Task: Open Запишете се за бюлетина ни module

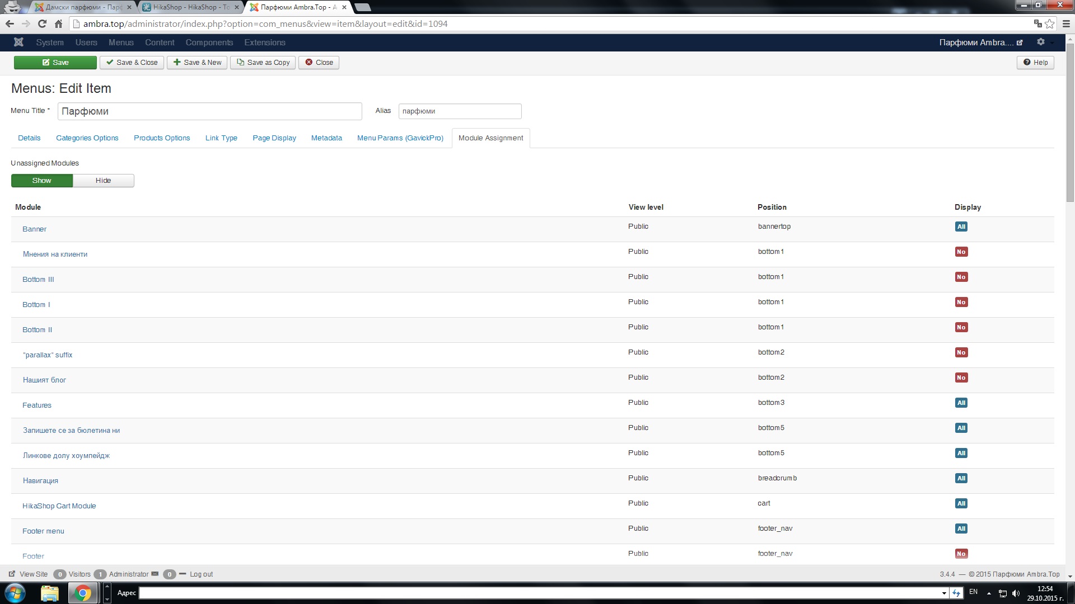Action: point(71,431)
